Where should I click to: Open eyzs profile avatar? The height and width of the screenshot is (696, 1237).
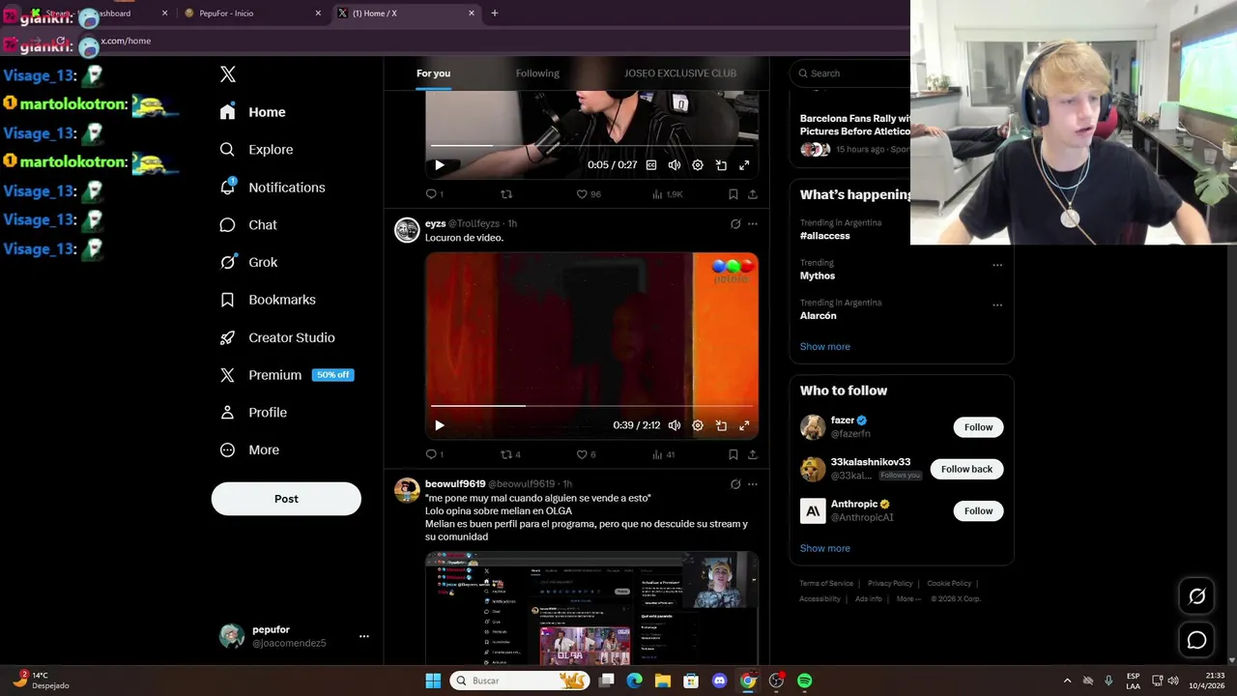(407, 230)
